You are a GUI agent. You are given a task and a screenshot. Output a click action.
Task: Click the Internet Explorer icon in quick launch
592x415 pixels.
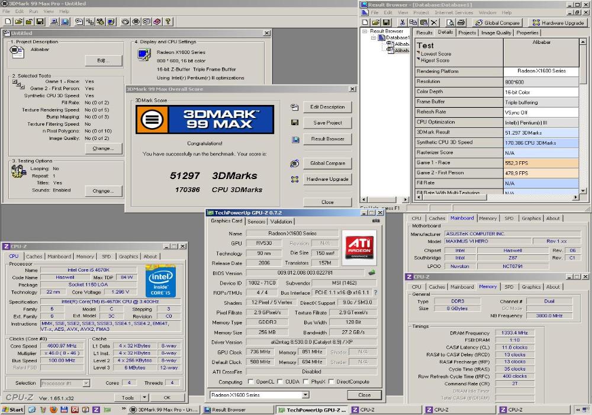point(32,409)
